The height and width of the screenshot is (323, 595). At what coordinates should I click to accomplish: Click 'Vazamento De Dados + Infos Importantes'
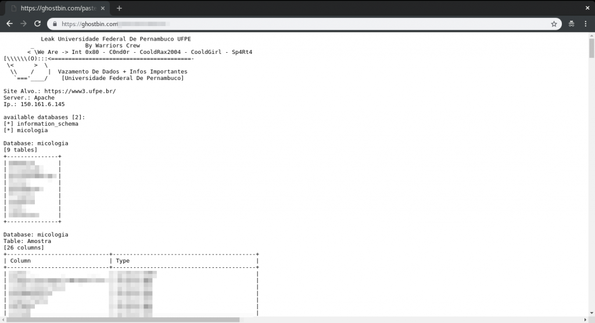pos(123,71)
